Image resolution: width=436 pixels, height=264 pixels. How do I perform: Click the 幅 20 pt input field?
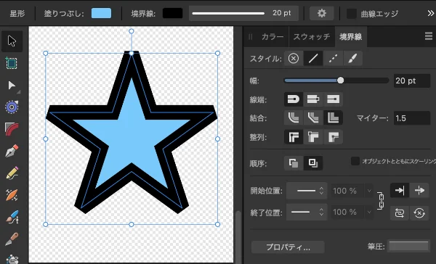(412, 81)
